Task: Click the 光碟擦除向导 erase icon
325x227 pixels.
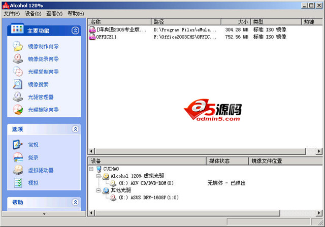Action: click(x=18, y=110)
